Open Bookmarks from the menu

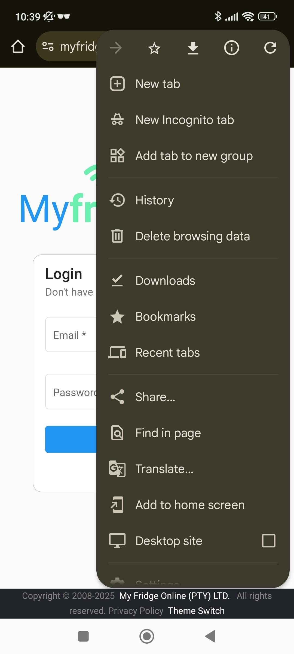click(x=193, y=316)
